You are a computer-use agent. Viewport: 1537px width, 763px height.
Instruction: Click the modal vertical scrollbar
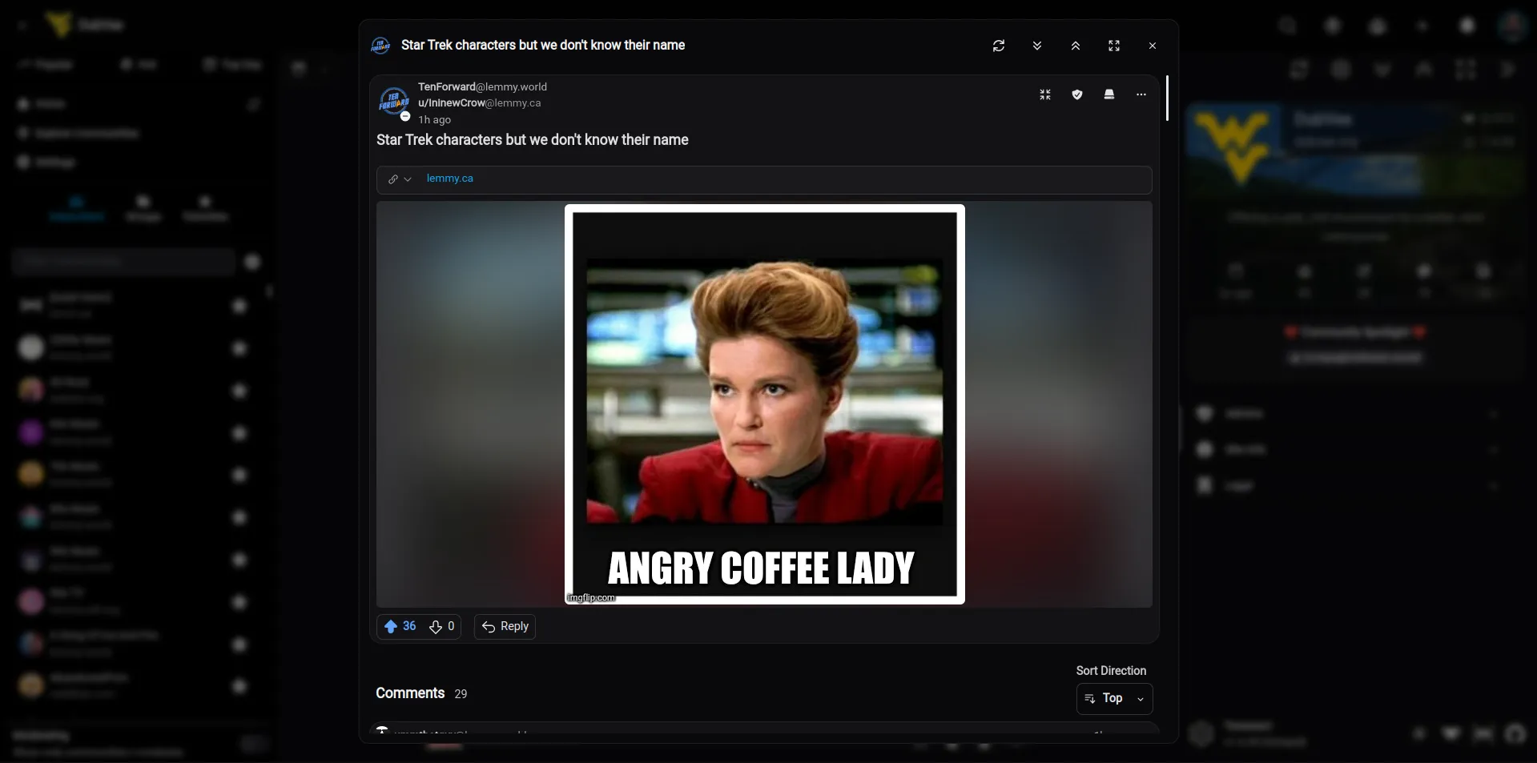(1167, 98)
